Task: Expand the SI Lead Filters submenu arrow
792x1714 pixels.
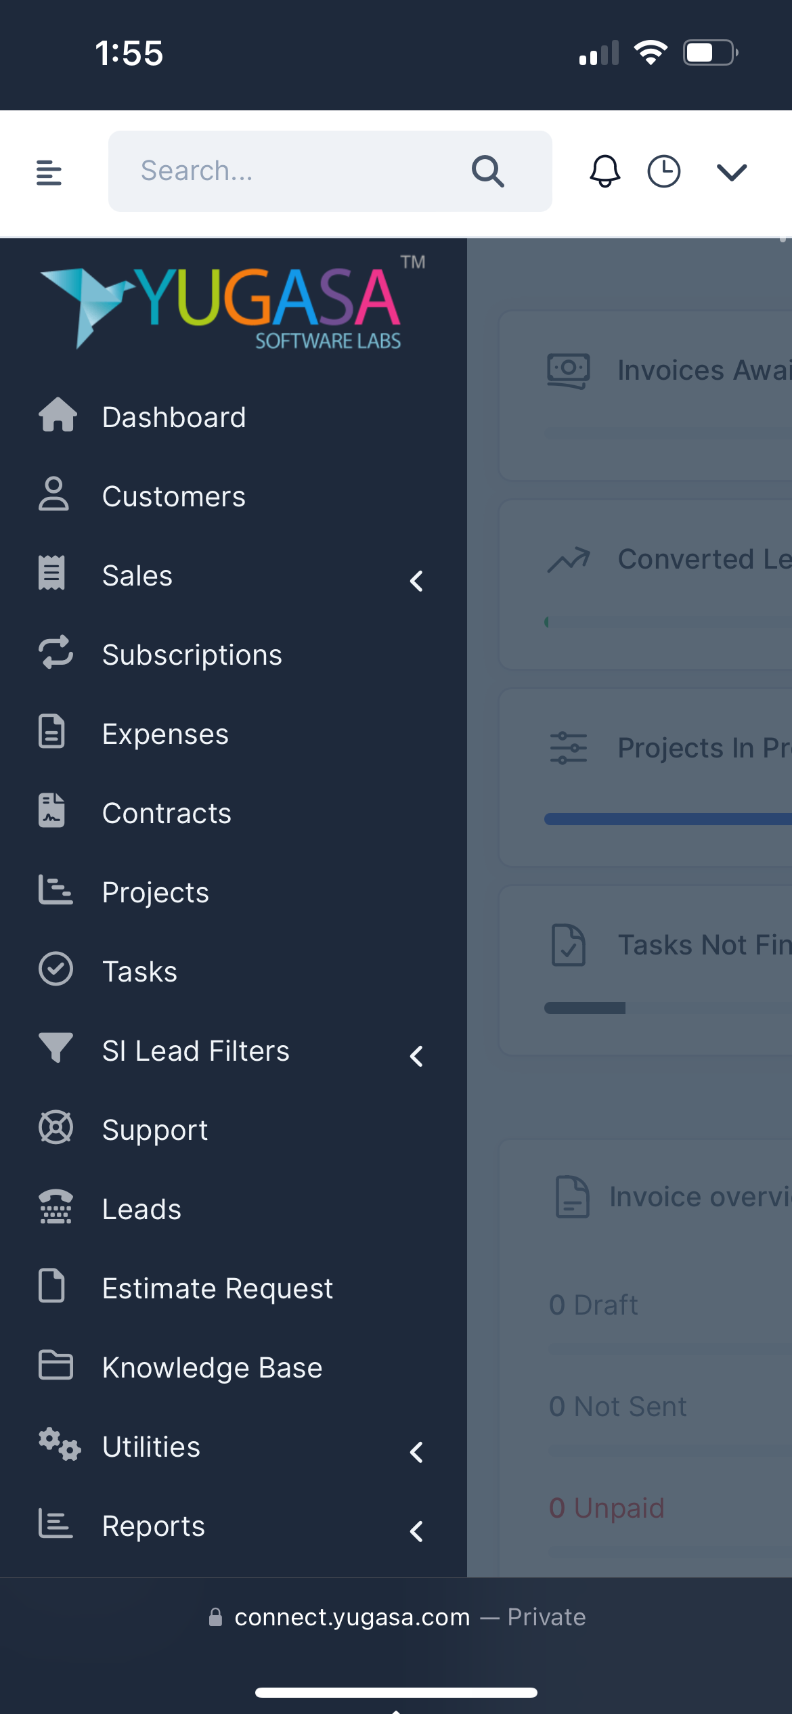Action: coord(416,1056)
